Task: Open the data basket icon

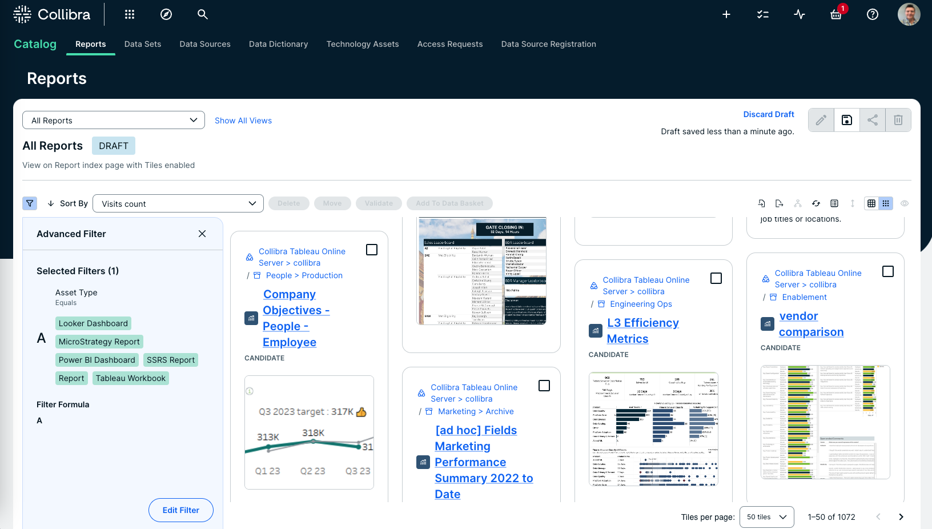Action: pos(835,14)
